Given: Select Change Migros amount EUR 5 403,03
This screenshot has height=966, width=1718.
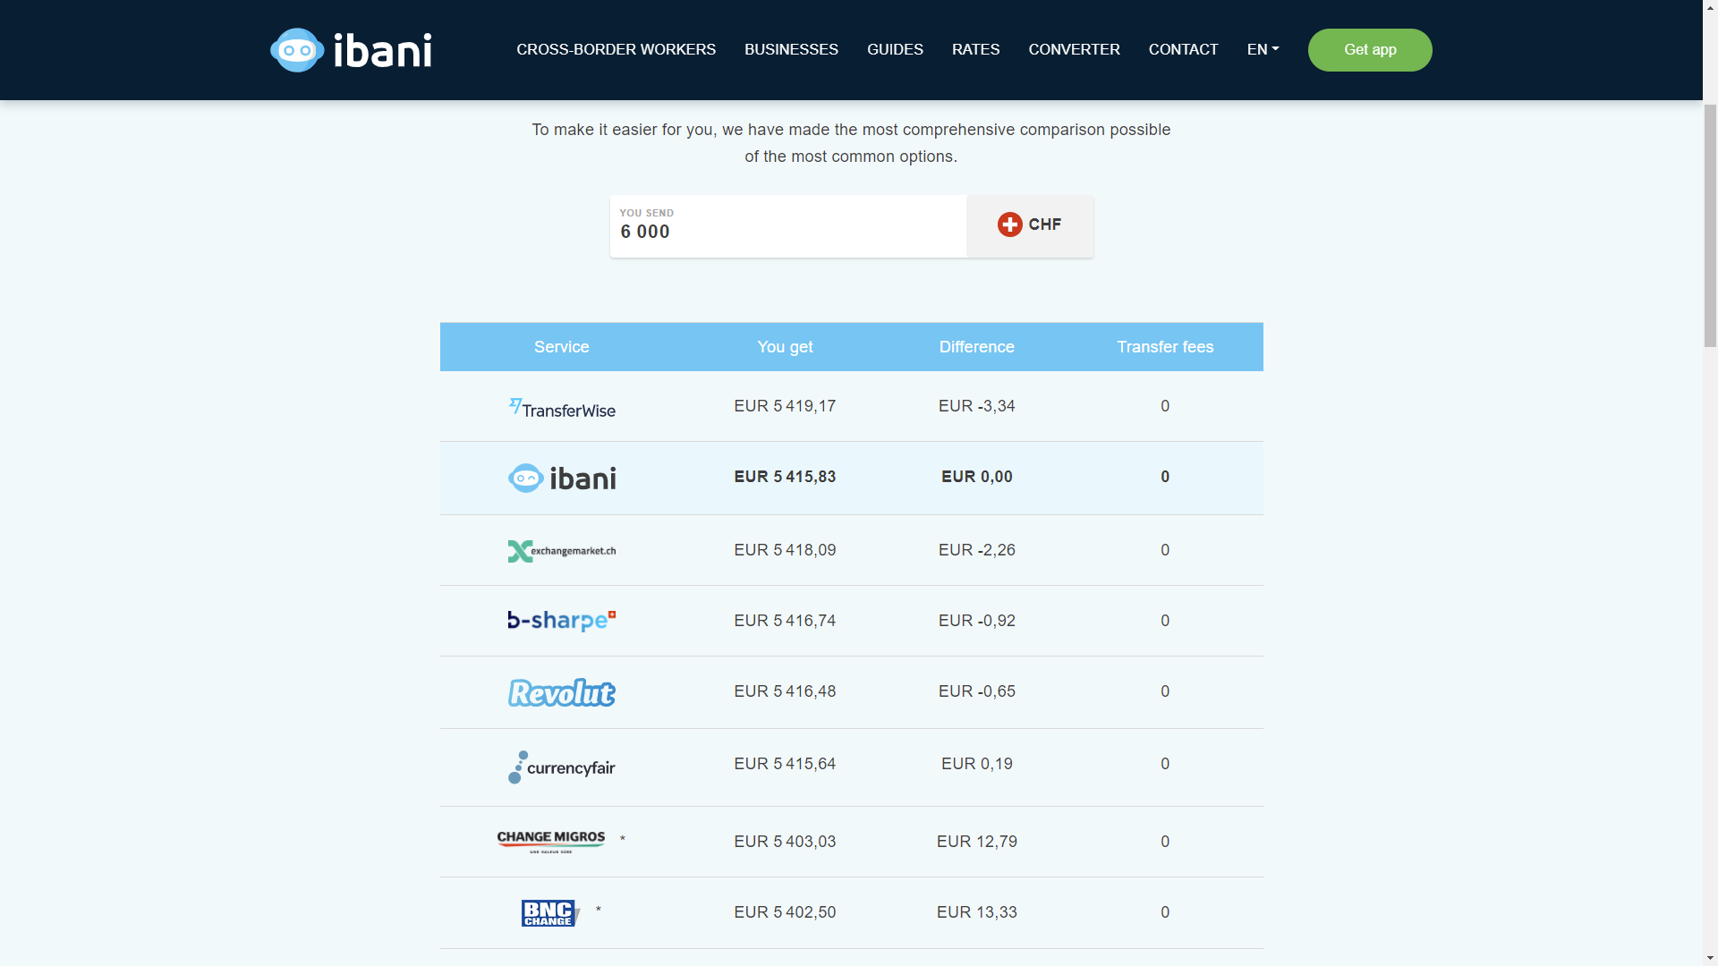Looking at the screenshot, I should coord(785,842).
